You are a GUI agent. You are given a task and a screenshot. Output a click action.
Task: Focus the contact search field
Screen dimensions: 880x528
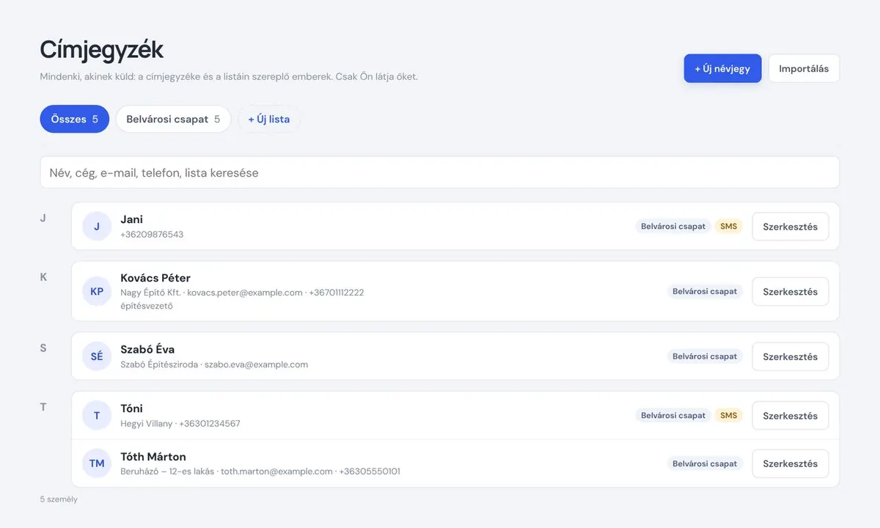(440, 172)
